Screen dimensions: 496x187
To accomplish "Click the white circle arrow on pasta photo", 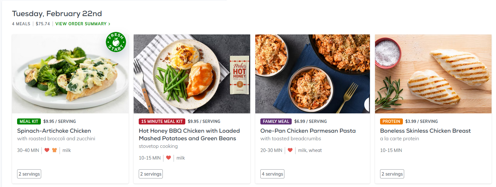I will 367,105.
